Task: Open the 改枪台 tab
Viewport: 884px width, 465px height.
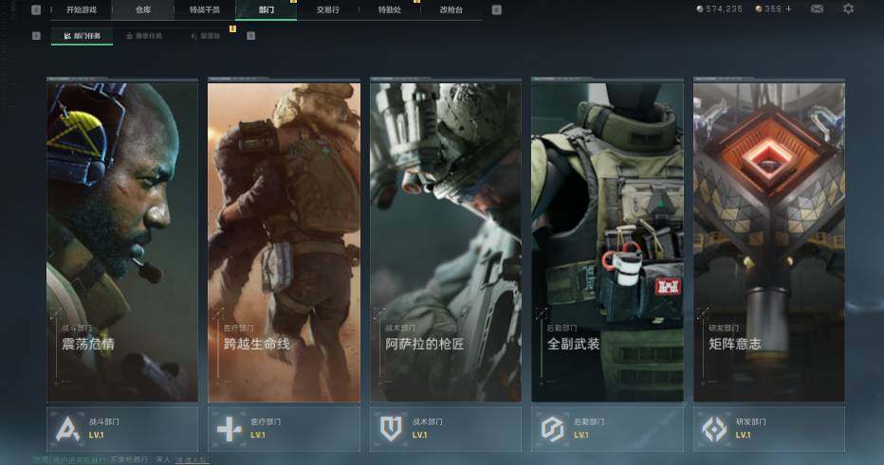Action: [451, 9]
